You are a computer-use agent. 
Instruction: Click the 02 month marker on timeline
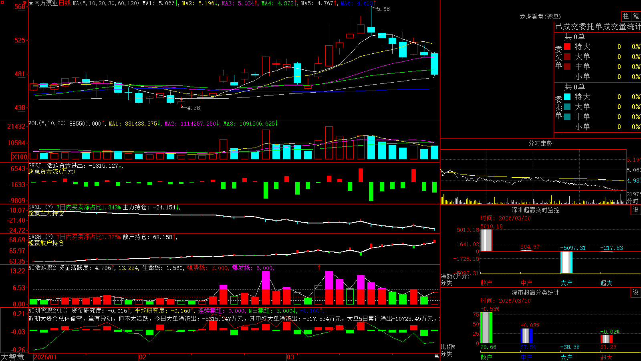pos(143,357)
